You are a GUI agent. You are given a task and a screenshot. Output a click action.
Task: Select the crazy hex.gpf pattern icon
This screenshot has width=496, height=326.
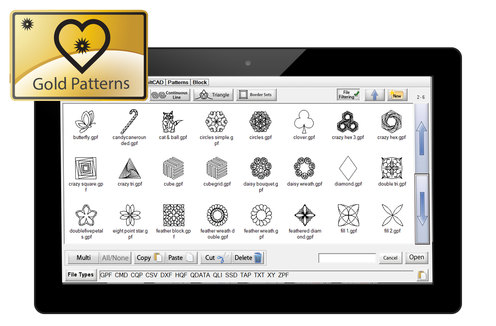(x=391, y=122)
